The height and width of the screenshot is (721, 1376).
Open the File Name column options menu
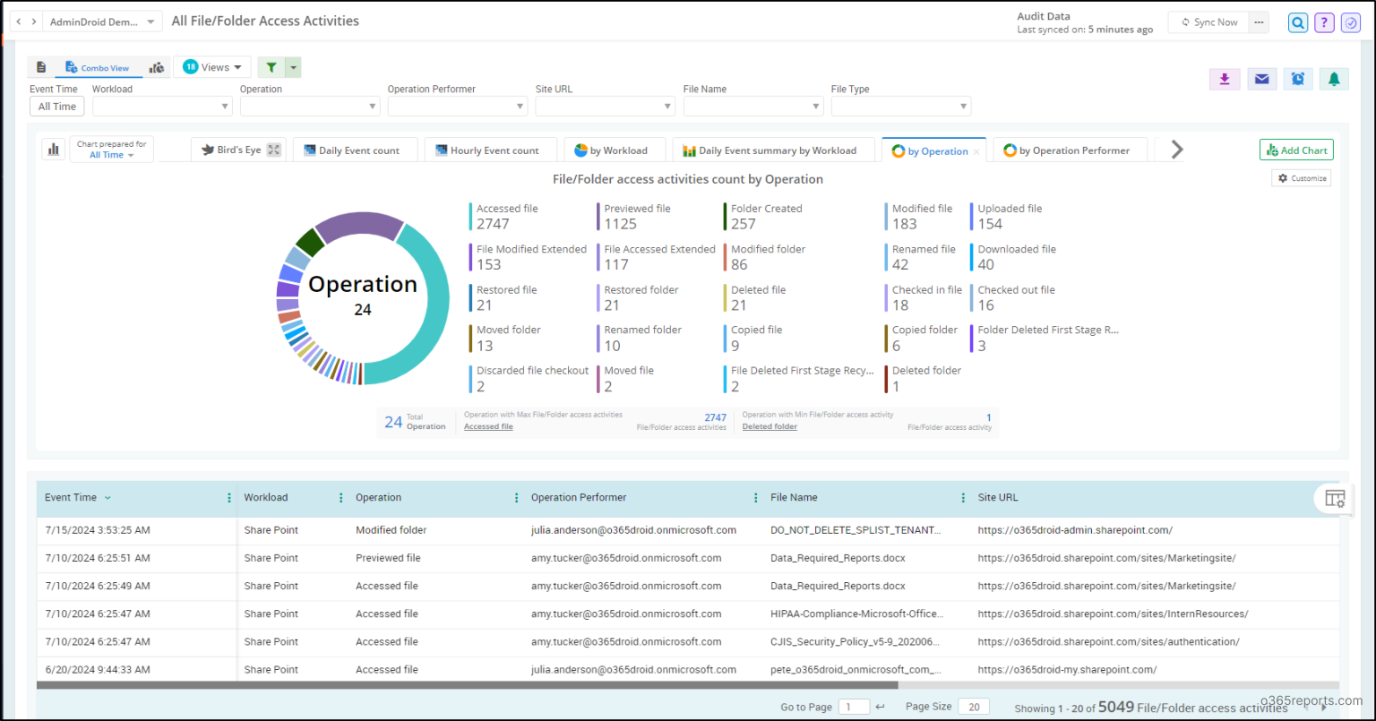[963, 498]
